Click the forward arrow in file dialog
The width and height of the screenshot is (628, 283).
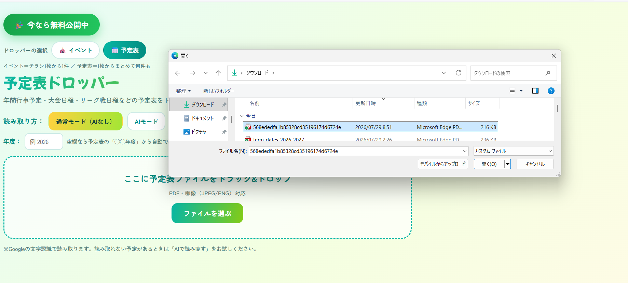point(193,73)
